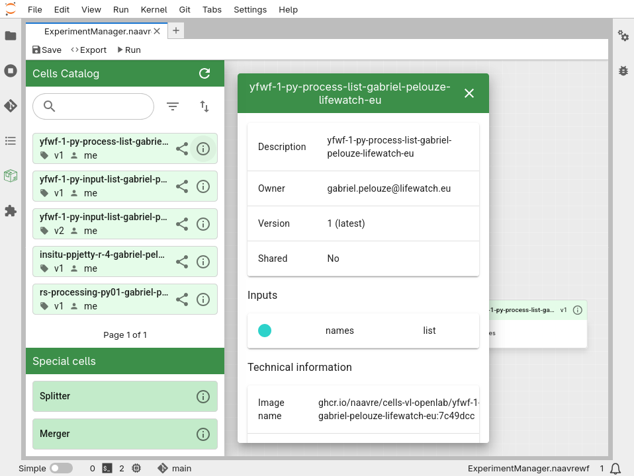Screen dimensions: 634x476
Task: Share the insitu-ppjetty-r-4 cell
Action: [182, 262]
